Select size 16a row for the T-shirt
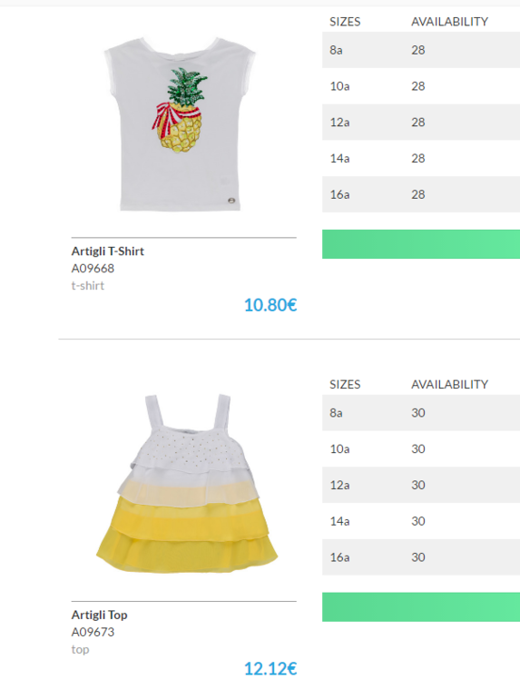520x699 pixels. point(421,194)
